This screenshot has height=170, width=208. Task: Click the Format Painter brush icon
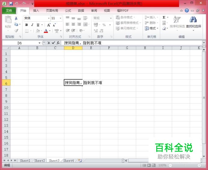[16, 31]
